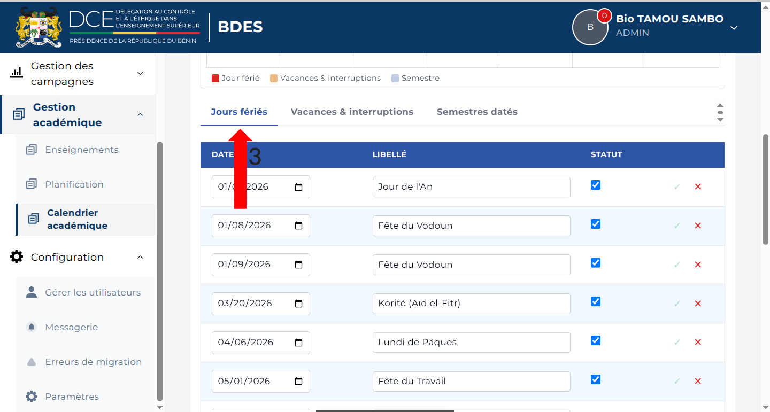
Task: Open Erreurs de migration page
Action: [94, 362]
